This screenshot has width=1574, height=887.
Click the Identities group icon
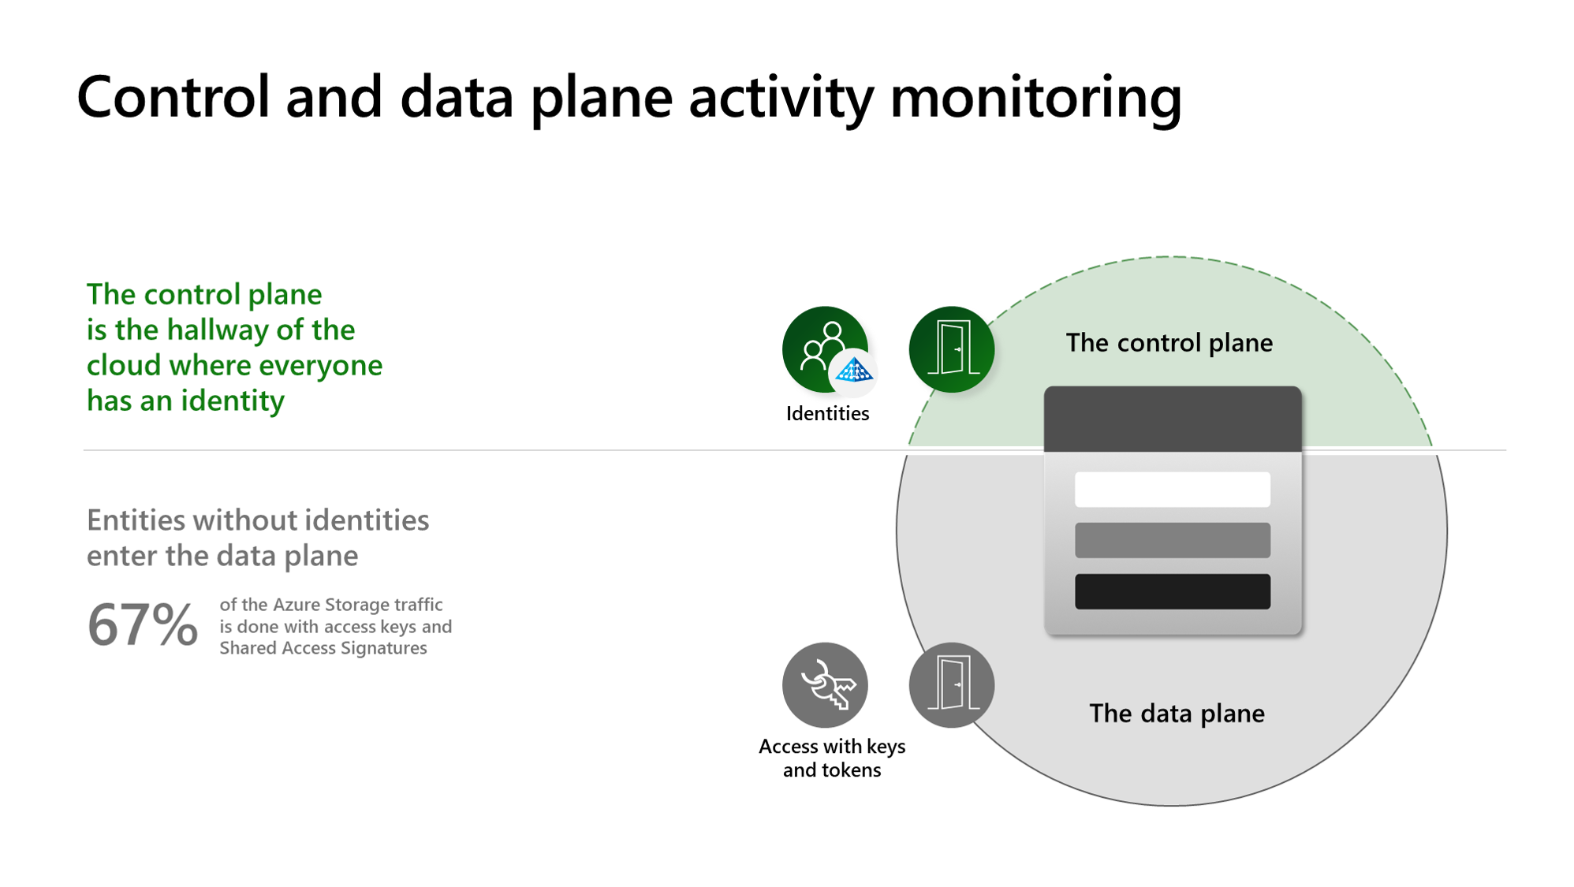point(824,345)
